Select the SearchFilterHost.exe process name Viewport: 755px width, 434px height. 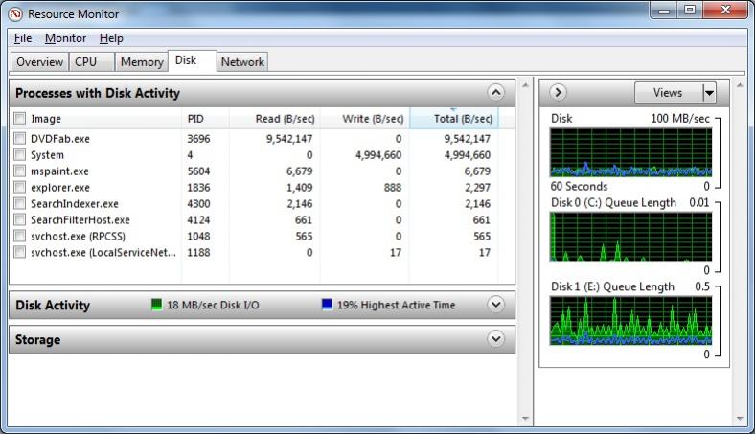[x=80, y=220]
